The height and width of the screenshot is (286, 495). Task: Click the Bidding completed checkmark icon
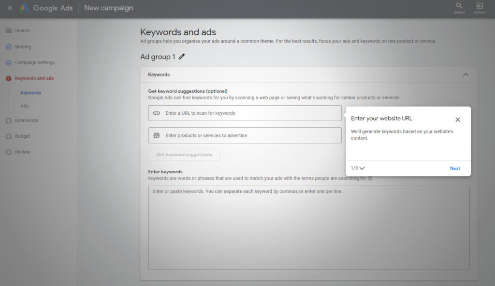pos(9,47)
